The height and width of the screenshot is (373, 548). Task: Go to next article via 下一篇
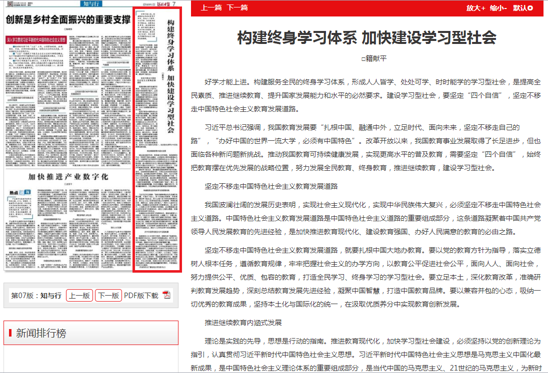(x=237, y=8)
